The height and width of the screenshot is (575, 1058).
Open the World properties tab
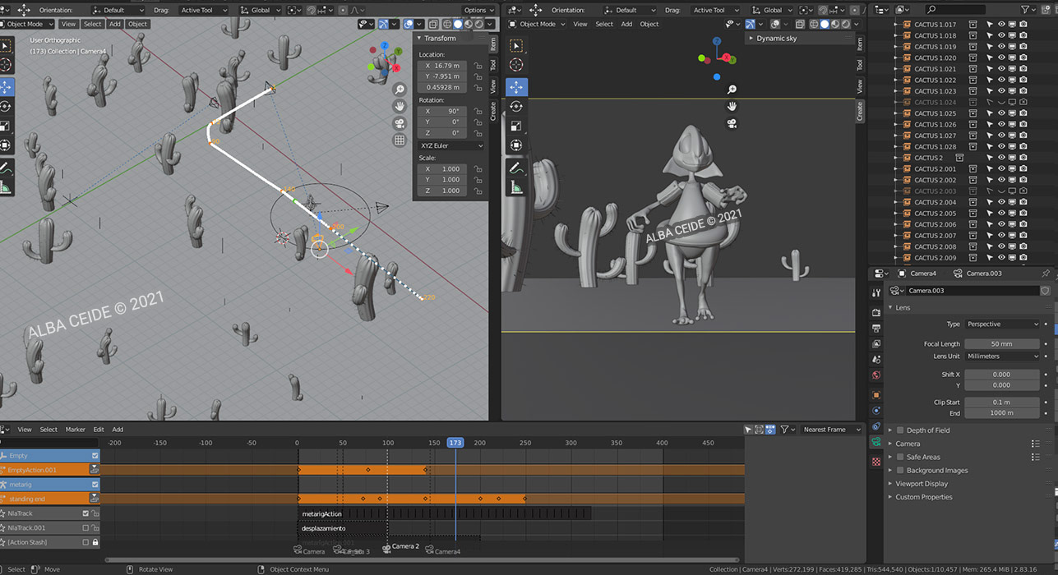[x=876, y=375]
